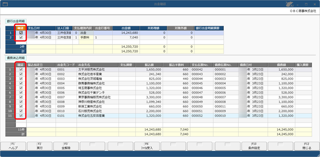Click the 出金先名 column header
Image resolution: width=320 pixels, height=157 pixels.
97,65
